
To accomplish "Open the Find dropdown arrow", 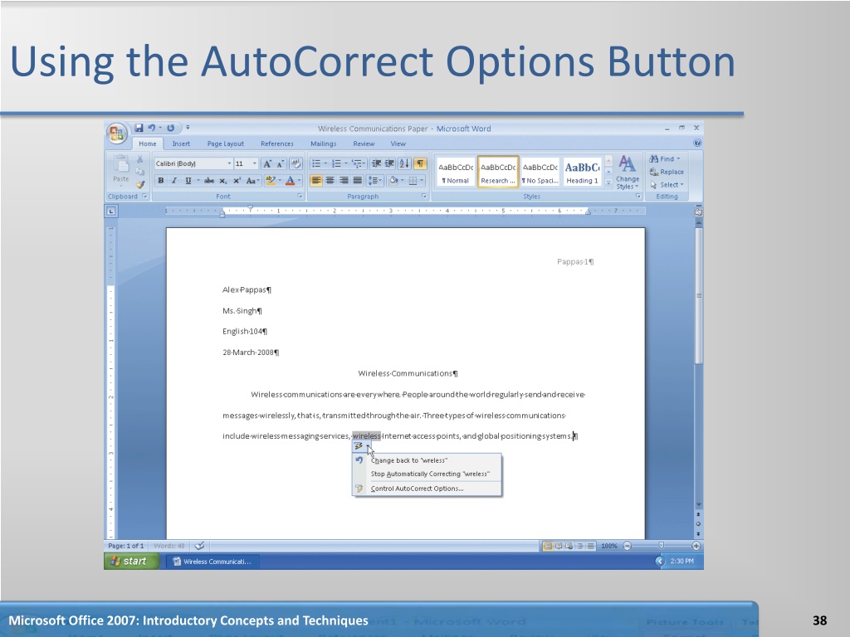I will click(678, 158).
